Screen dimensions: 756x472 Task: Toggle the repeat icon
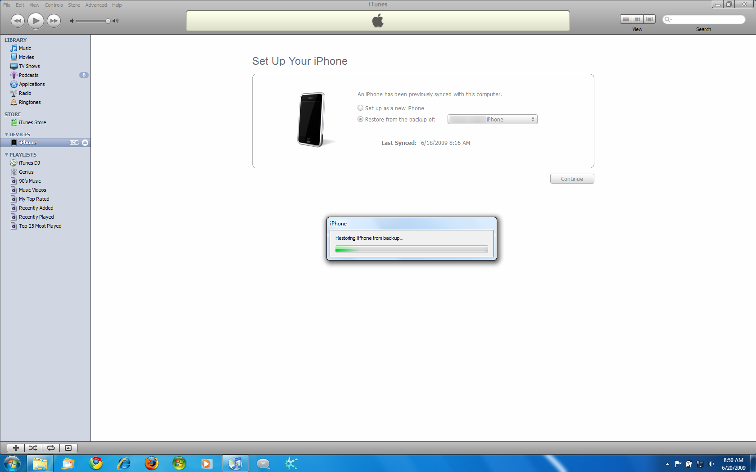pos(51,448)
